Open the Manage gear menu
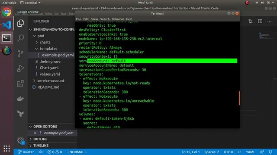The image size is (277, 155). [20, 140]
